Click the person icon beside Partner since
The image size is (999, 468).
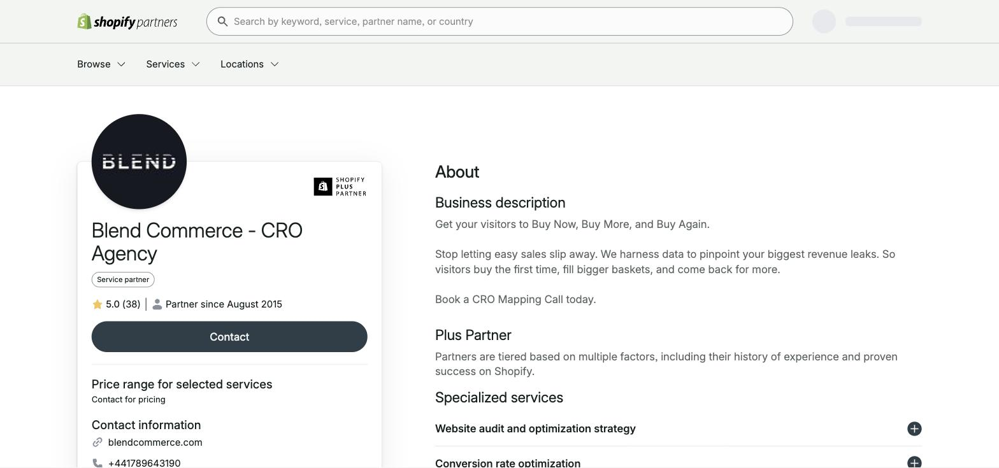pos(157,304)
